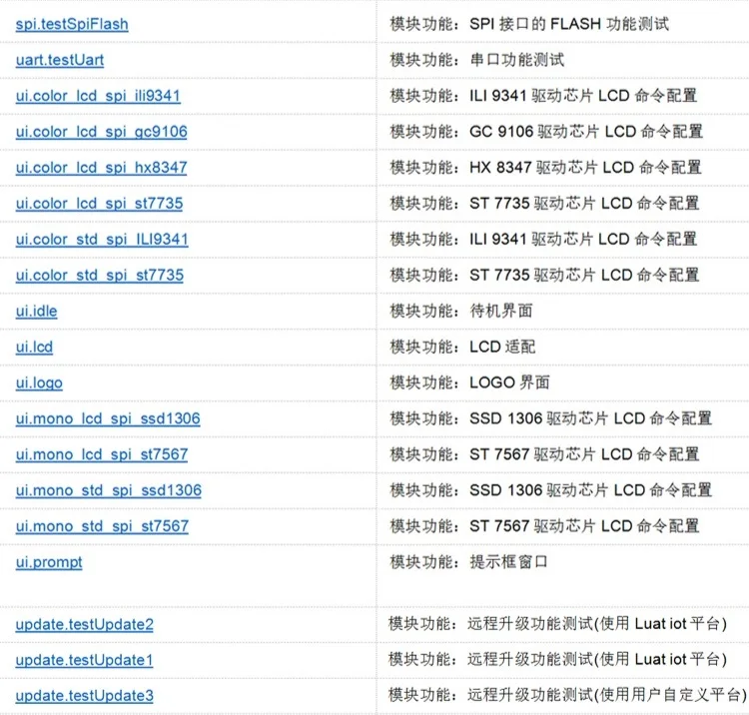Click '远程升级功能测试(使用用户自定义平台)' text
This screenshot has width=749, height=715.
pyautogui.click(x=606, y=695)
